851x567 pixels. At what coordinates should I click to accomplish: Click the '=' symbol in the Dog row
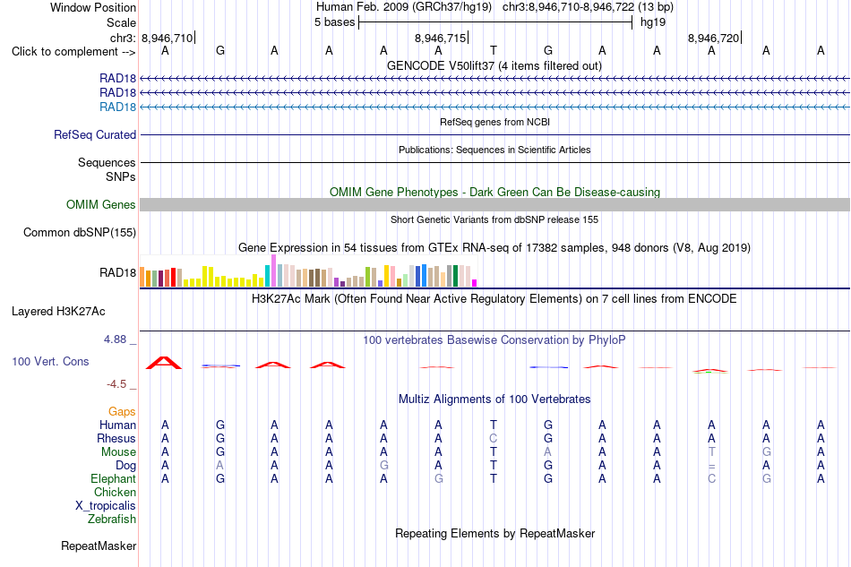[711, 466]
